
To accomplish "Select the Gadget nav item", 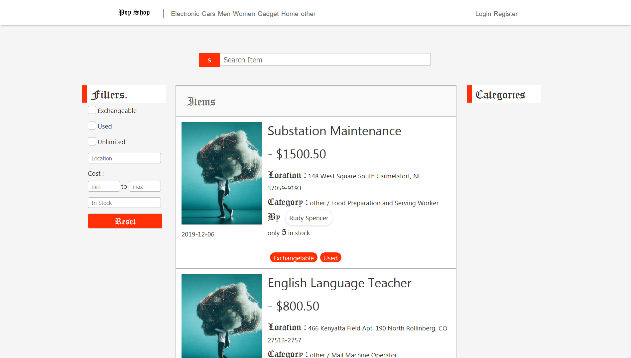I will [x=268, y=14].
